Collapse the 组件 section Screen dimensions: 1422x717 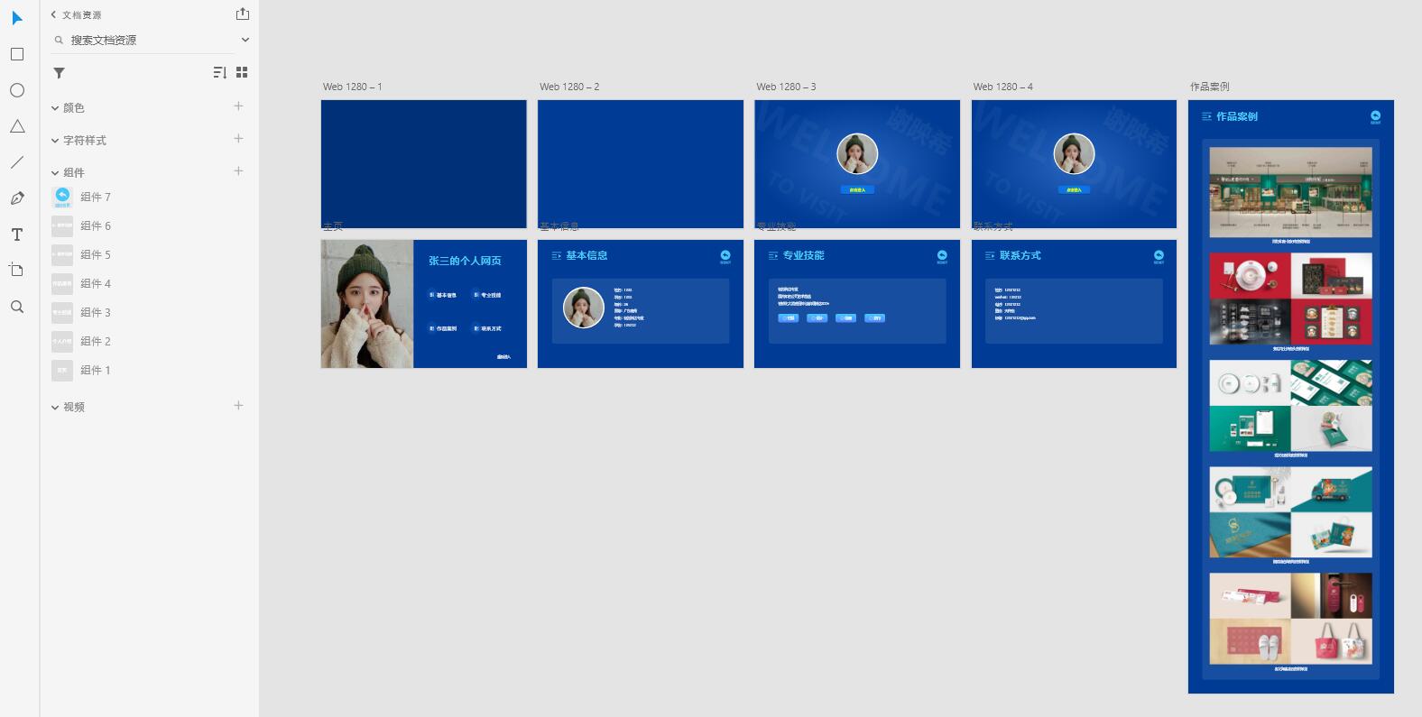(55, 173)
